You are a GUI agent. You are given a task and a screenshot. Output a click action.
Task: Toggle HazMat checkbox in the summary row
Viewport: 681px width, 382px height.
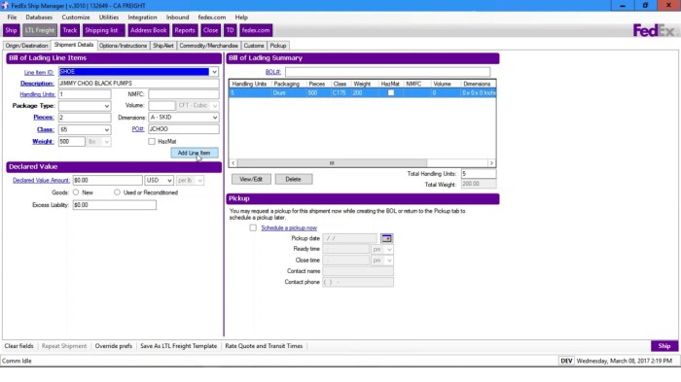[391, 93]
